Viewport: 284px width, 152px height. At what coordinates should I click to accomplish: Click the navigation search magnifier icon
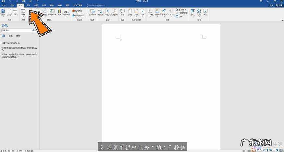[x=33, y=30]
